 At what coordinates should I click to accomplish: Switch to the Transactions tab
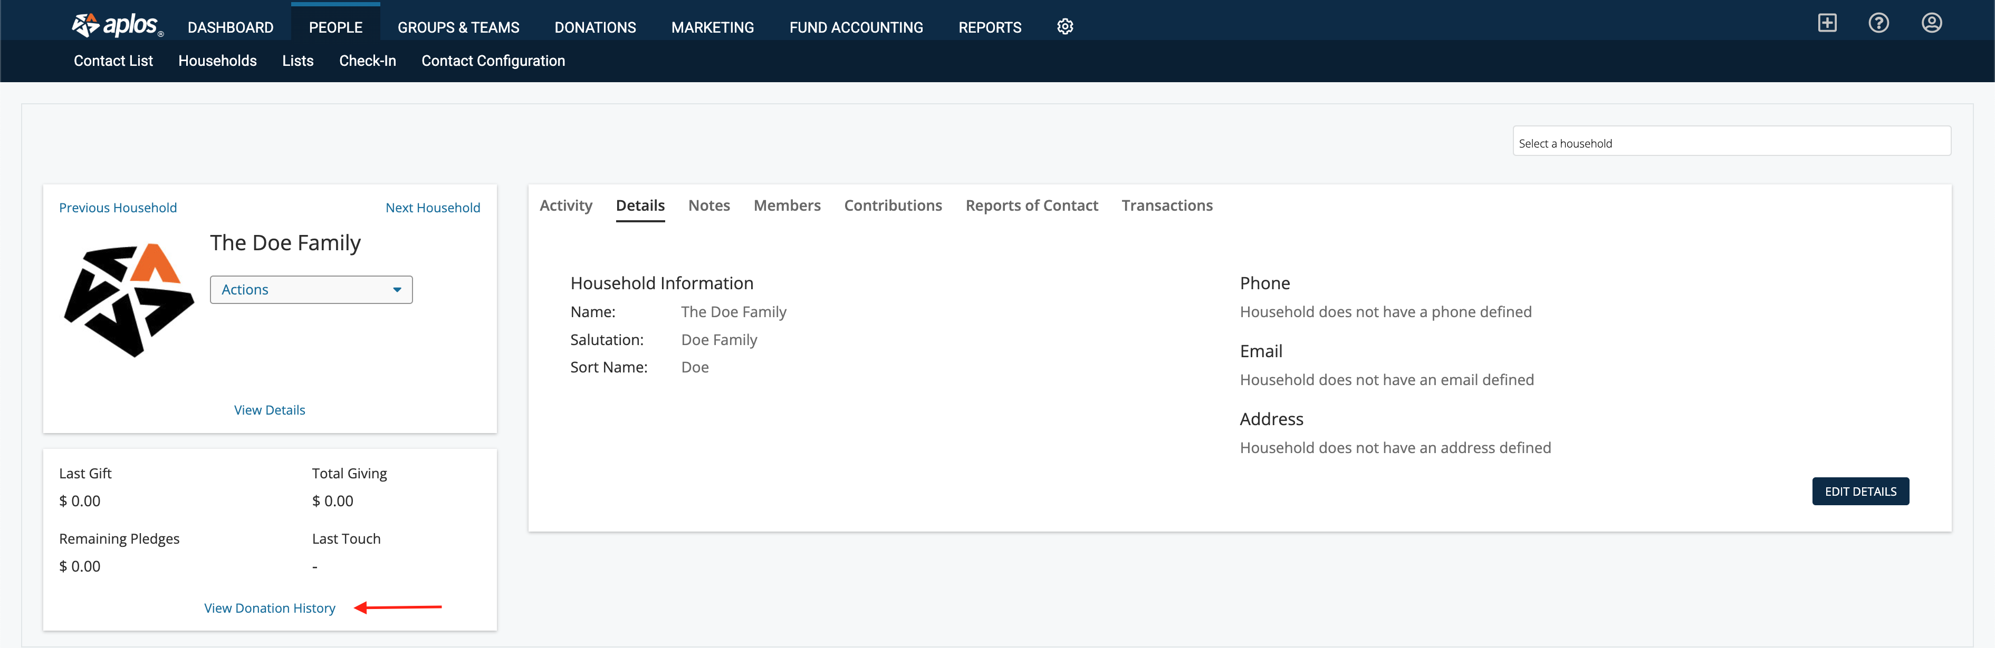1167,205
